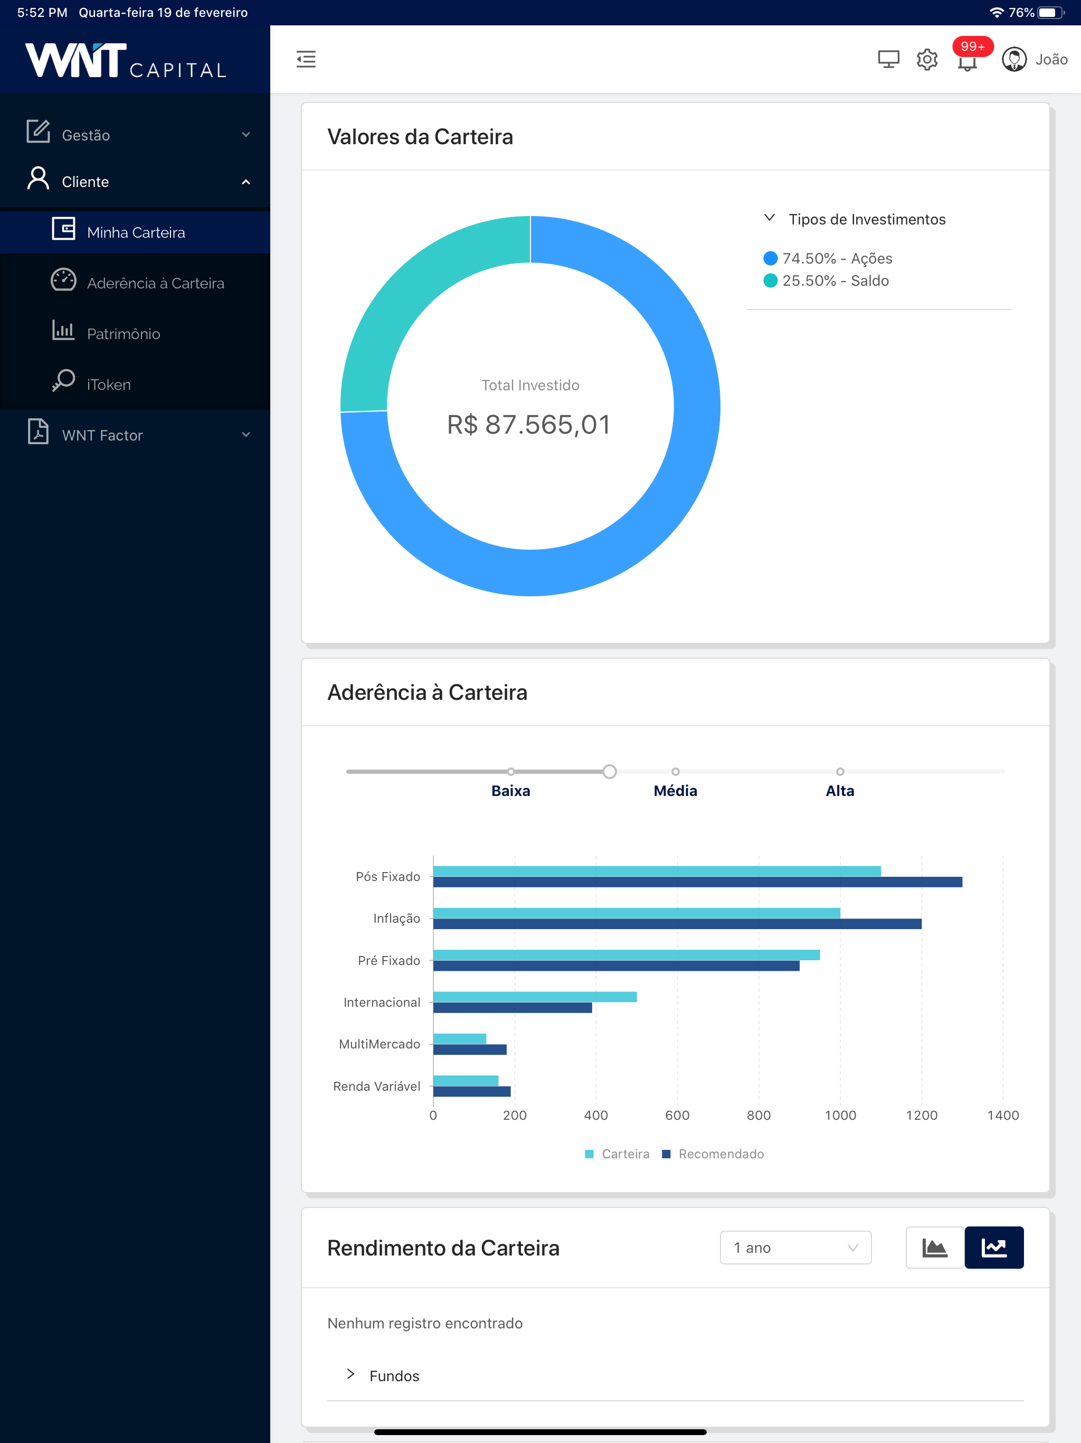Open the monitor display icon
The height and width of the screenshot is (1443, 1081).
point(888,59)
